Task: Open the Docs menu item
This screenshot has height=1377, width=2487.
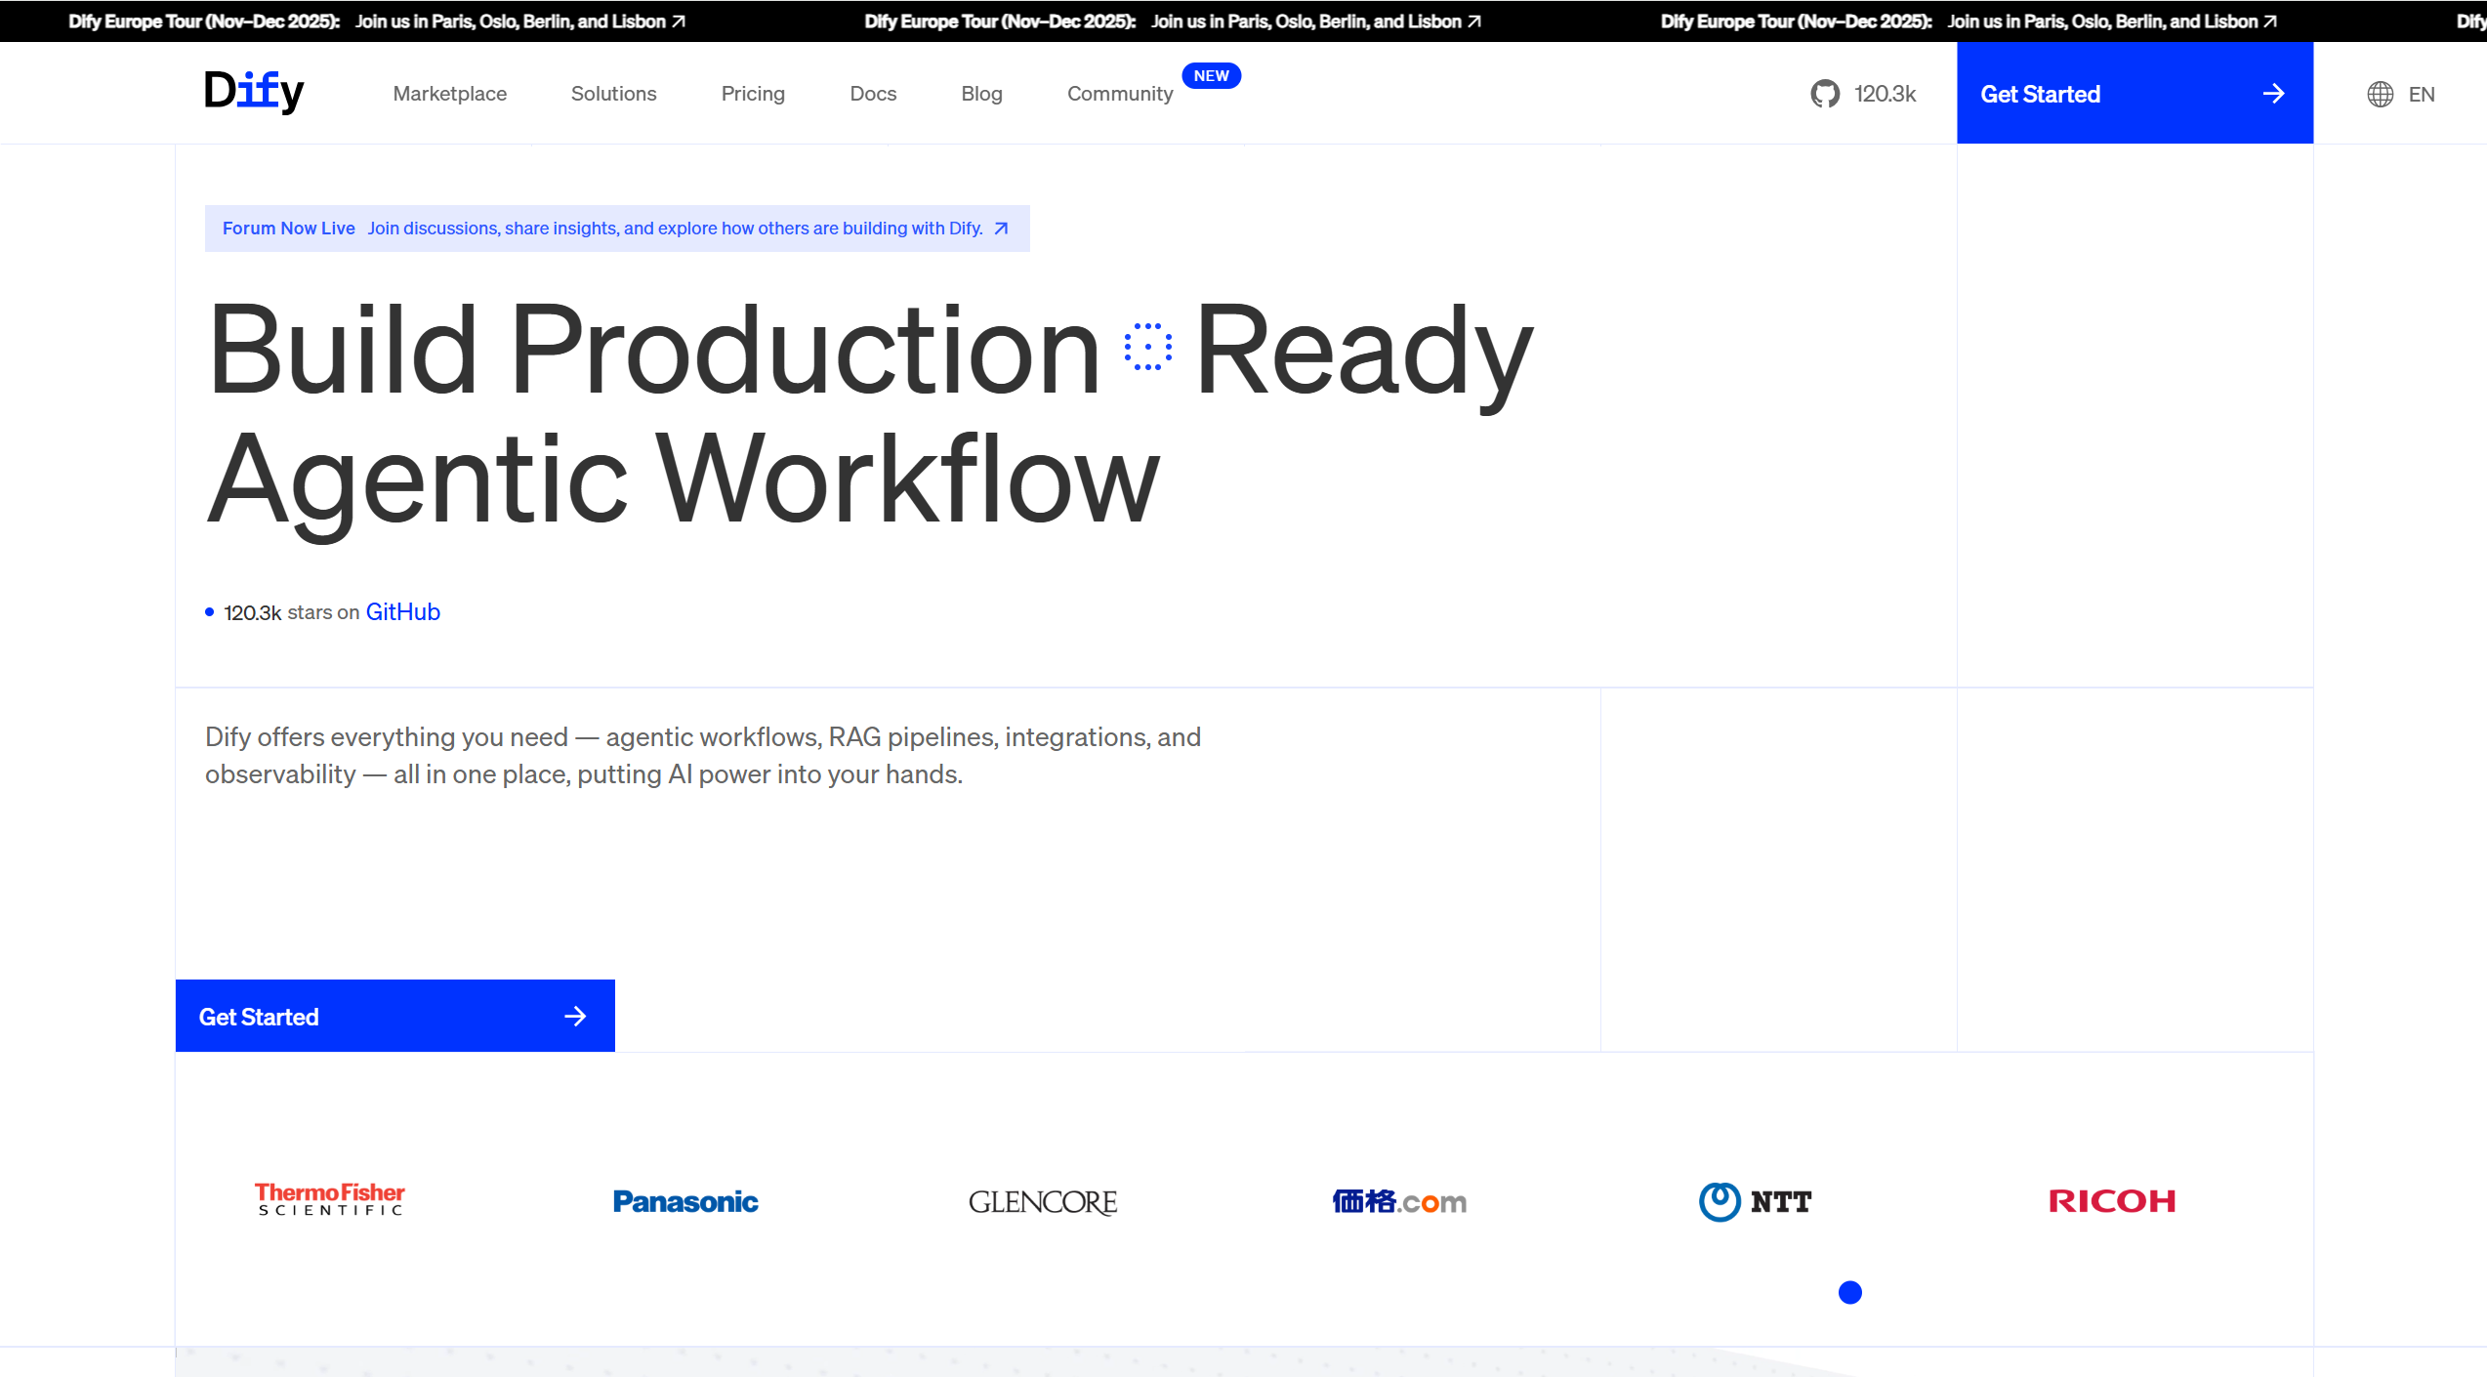Action: pos(872,94)
